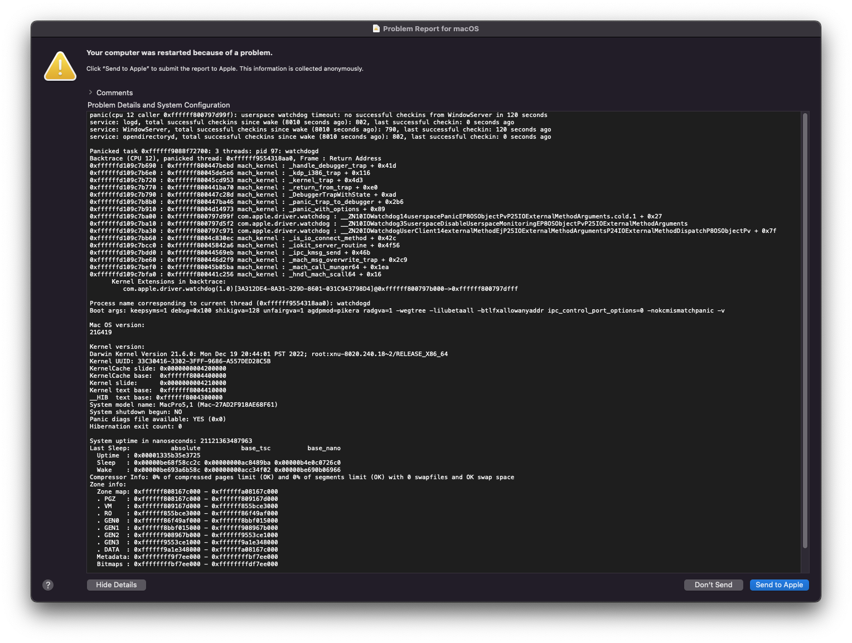Click the ". PGZ" zone row
The width and height of the screenshot is (852, 643).
coord(187,499)
